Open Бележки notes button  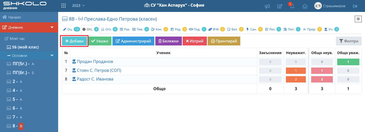point(168,41)
